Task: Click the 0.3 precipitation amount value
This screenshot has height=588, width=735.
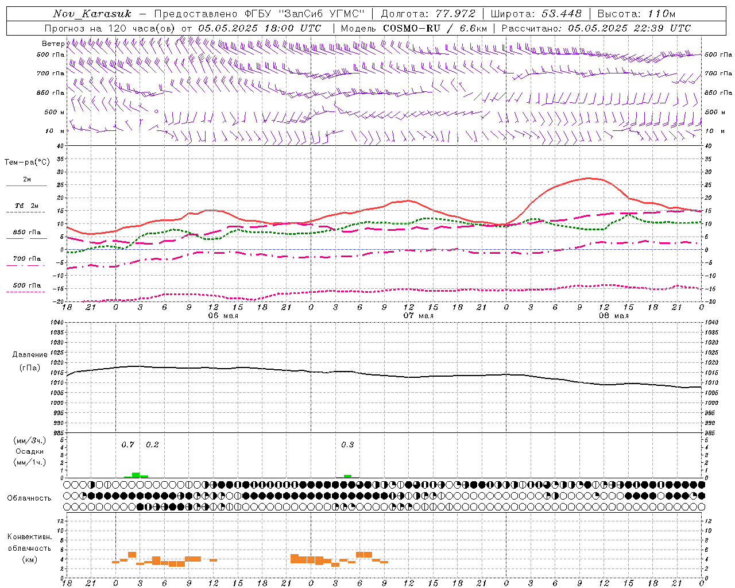Action: point(347,444)
